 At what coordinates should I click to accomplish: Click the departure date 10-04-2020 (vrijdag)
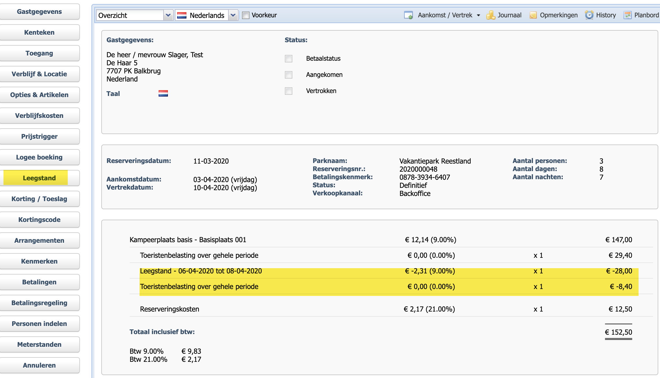coord(225,188)
